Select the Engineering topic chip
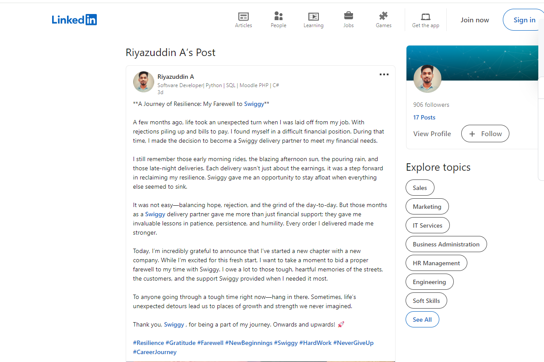Image resolution: width=544 pixels, height=362 pixels. point(429,282)
